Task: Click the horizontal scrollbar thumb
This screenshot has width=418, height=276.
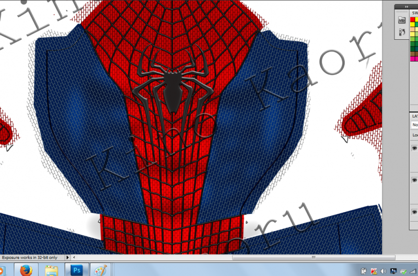Action: pyautogui.click(x=313, y=257)
